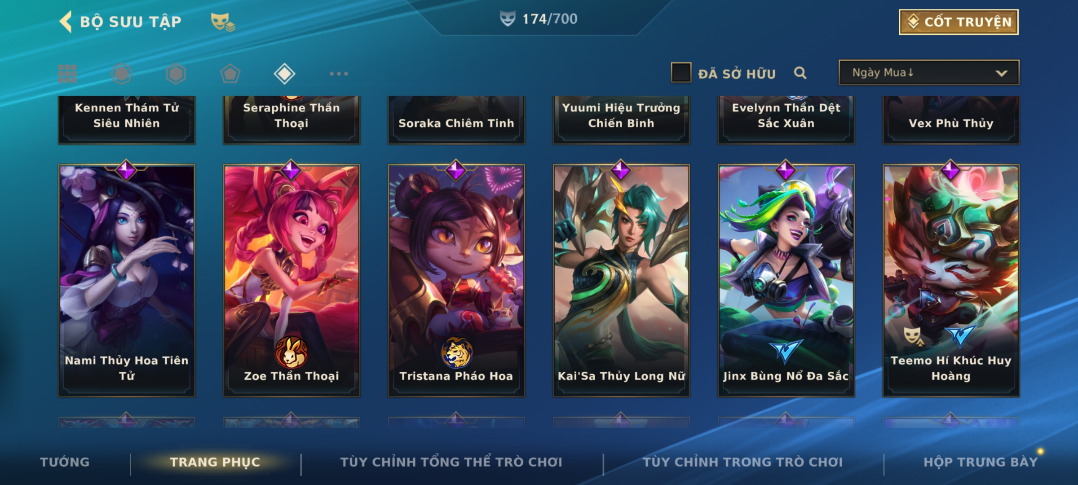Switch to the Tướng tab

pos(65,462)
